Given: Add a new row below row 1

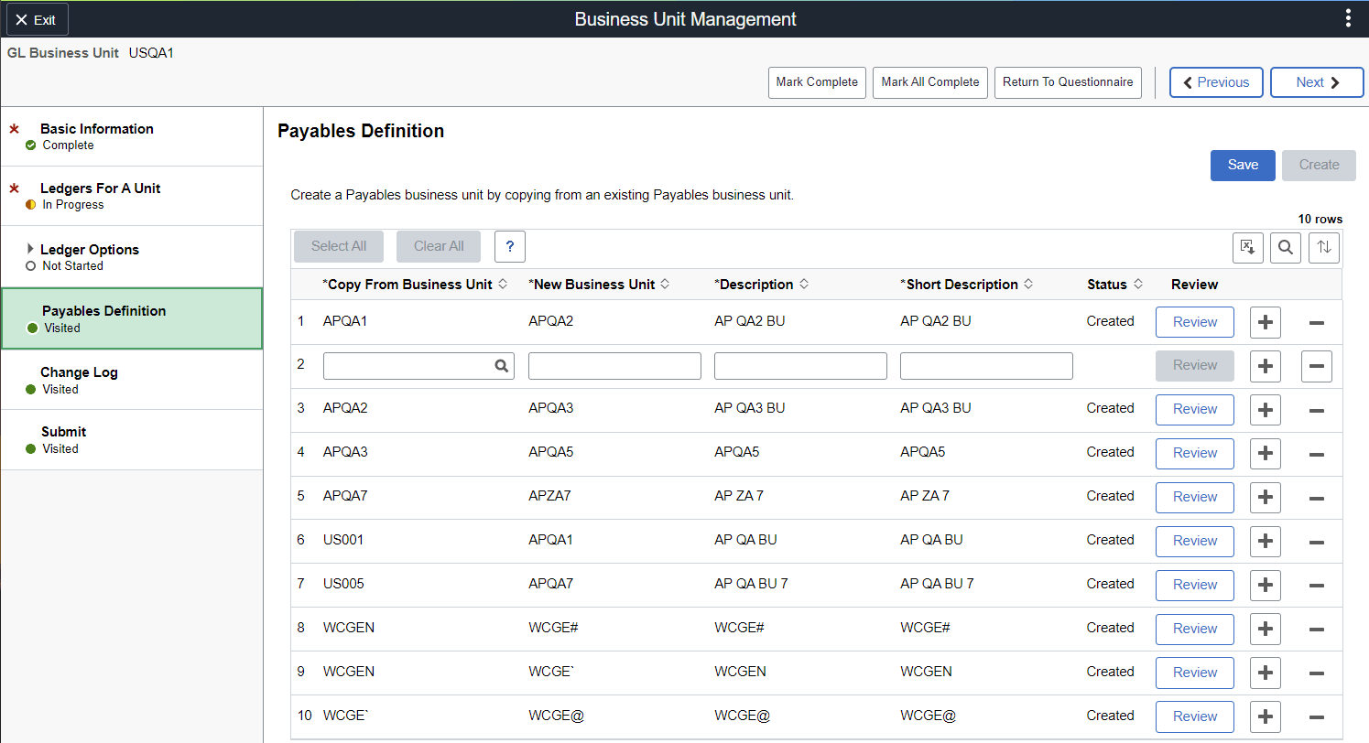Looking at the screenshot, I should coord(1265,322).
